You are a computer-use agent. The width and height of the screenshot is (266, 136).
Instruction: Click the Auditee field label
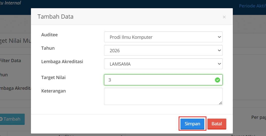tap(49, 35)
